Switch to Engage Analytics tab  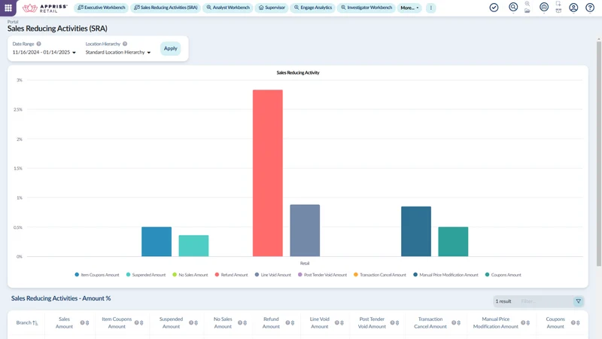tap(312, 8)
